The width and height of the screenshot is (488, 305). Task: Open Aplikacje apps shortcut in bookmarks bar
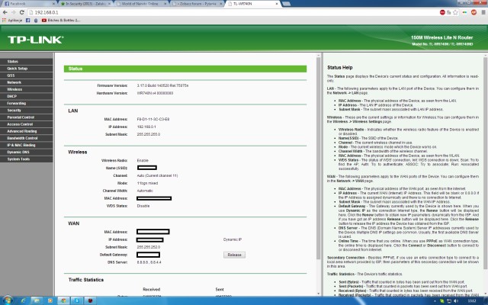tap(12, 21)
